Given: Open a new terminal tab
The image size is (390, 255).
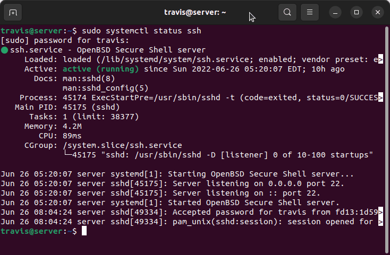Looking at the screenshot, I should (x=13, y=12).
